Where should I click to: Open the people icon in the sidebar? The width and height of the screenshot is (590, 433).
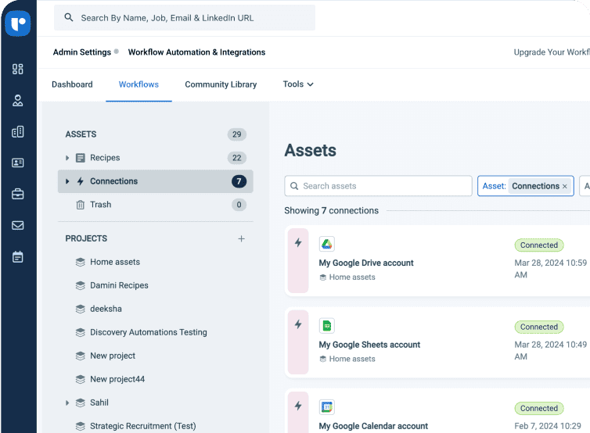(x=18, y=100)
